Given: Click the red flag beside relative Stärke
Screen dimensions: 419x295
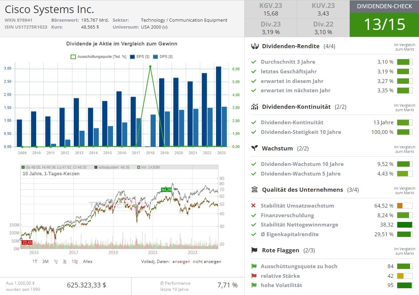Looking at the screenshot, I should 254,276.
